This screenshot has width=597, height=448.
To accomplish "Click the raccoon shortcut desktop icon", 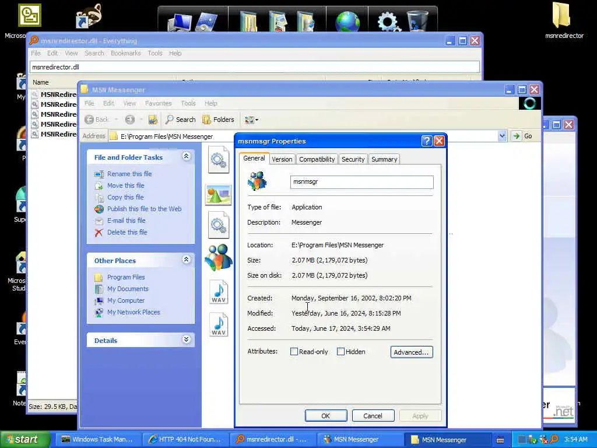I will (x=89, y=16).
